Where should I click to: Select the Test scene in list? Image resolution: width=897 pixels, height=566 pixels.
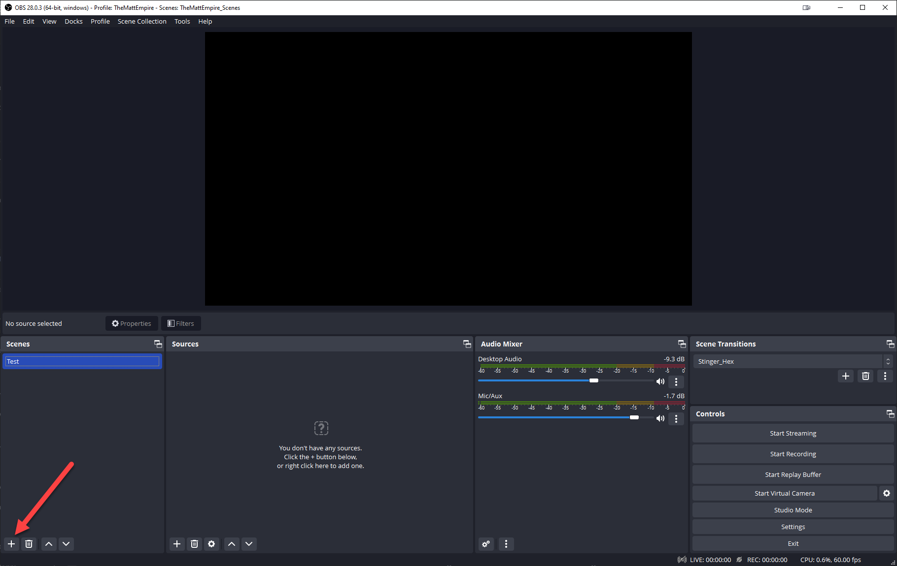pyautogui.click(x=82, y=361)
